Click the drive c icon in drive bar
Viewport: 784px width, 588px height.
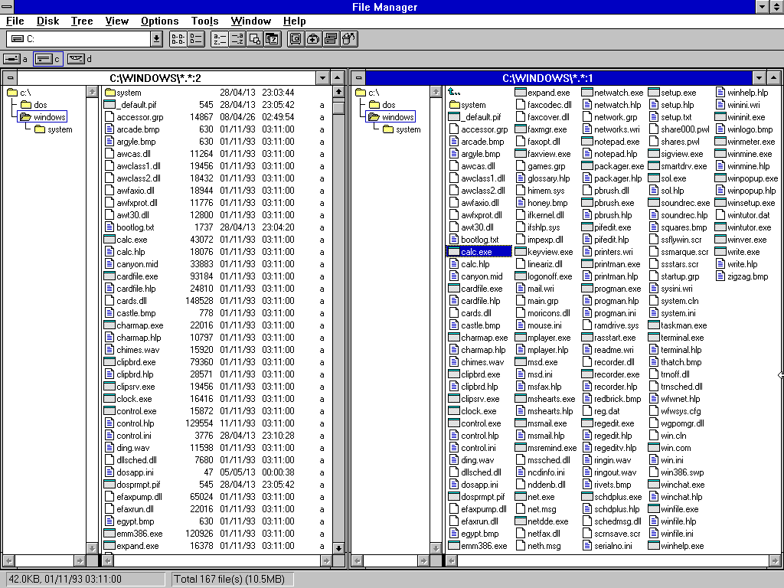(x=47, y=59)
